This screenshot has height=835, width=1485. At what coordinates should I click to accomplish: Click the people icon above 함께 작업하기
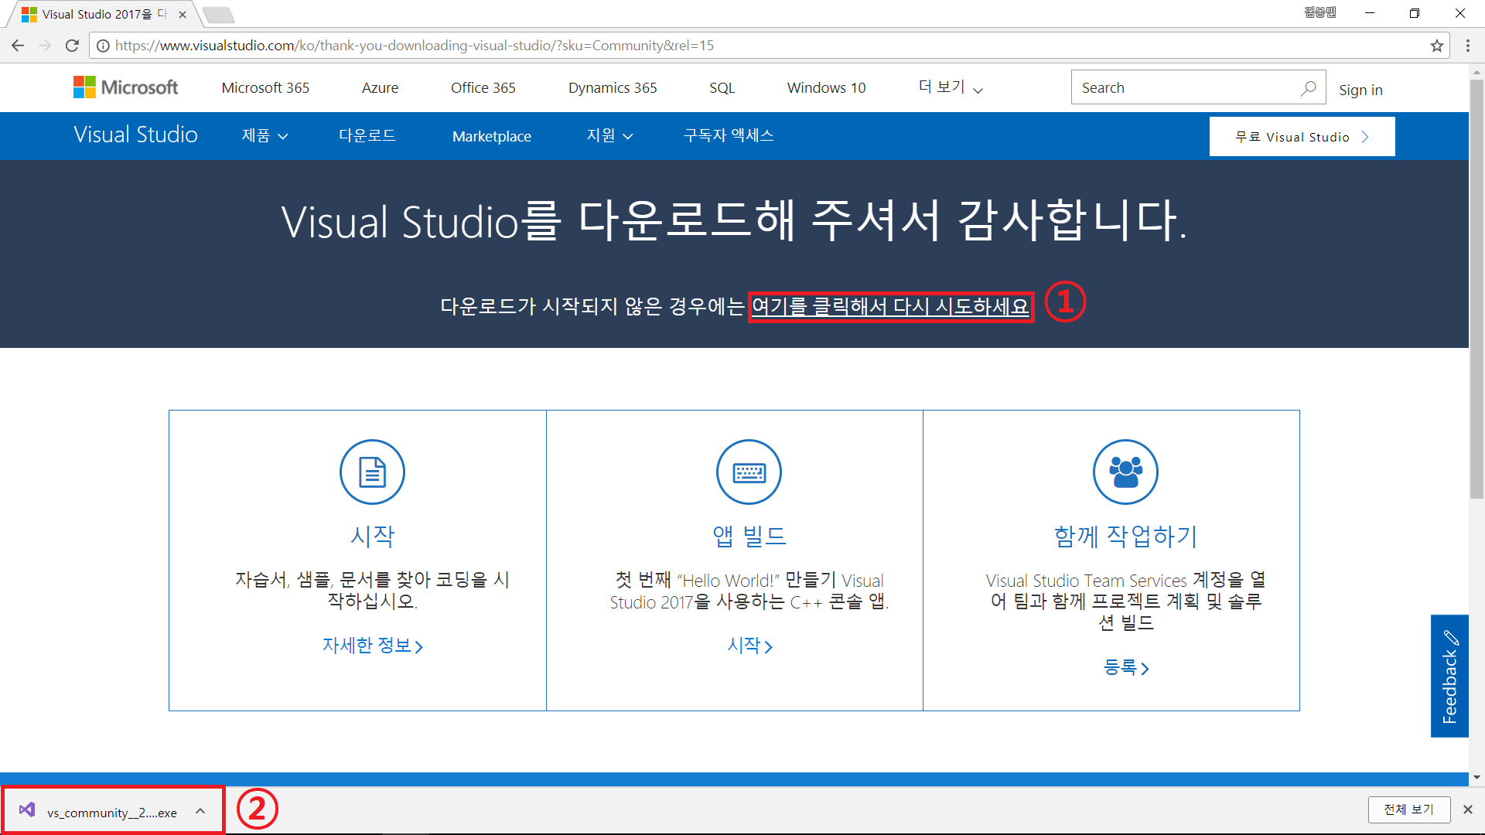(x=1125, y=472)
